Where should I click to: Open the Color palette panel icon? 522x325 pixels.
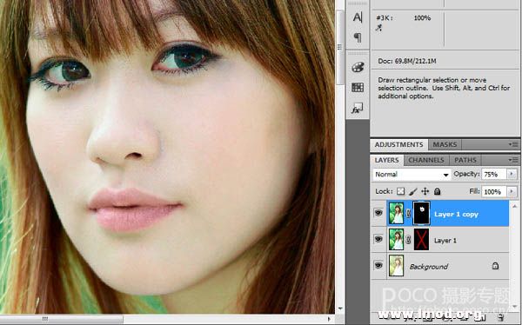point(358,67)
